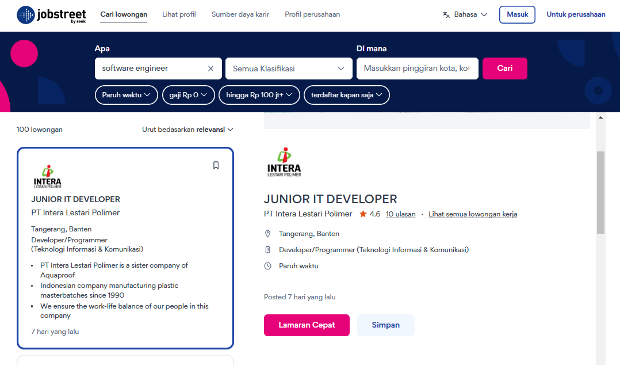Click the star rating 4.6
The width and height of the screenshot is (620, 365).
(x=370, y=214)
